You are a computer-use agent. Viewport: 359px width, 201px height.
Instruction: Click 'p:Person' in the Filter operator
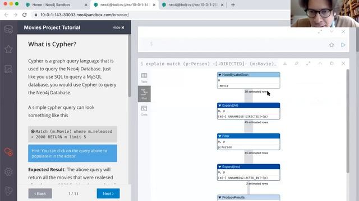225,147
